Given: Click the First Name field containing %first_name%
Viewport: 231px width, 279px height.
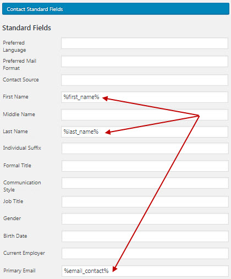Looking at the screenshot, I should tap(145, 97).
